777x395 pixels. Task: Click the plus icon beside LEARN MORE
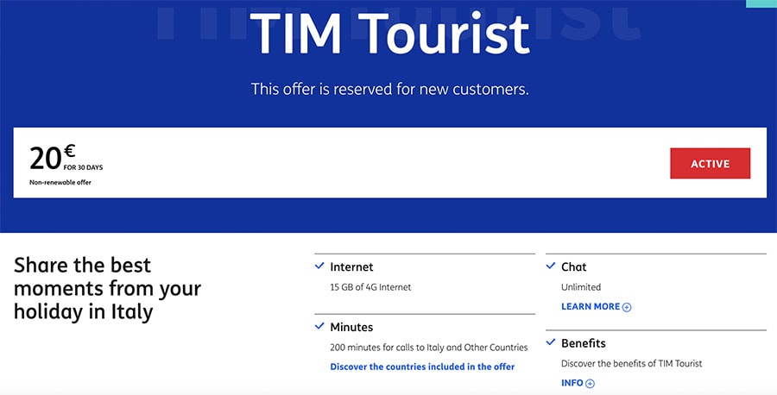tap(627, 307)
